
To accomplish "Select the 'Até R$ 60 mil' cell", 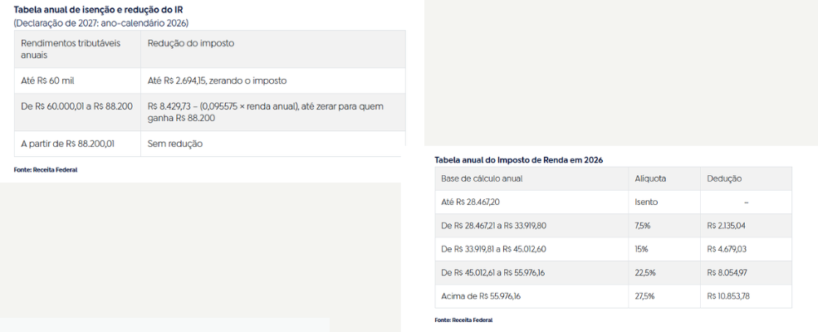I will (x=48, y=81).
